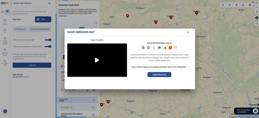
Task: Click the Shopify bag embed icon
Action: pyautogui.click(x=165, y=48)
